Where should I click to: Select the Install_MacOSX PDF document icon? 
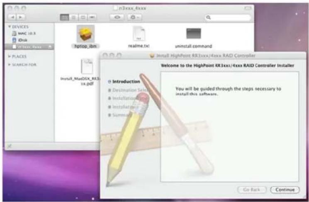tap(87, 66)
